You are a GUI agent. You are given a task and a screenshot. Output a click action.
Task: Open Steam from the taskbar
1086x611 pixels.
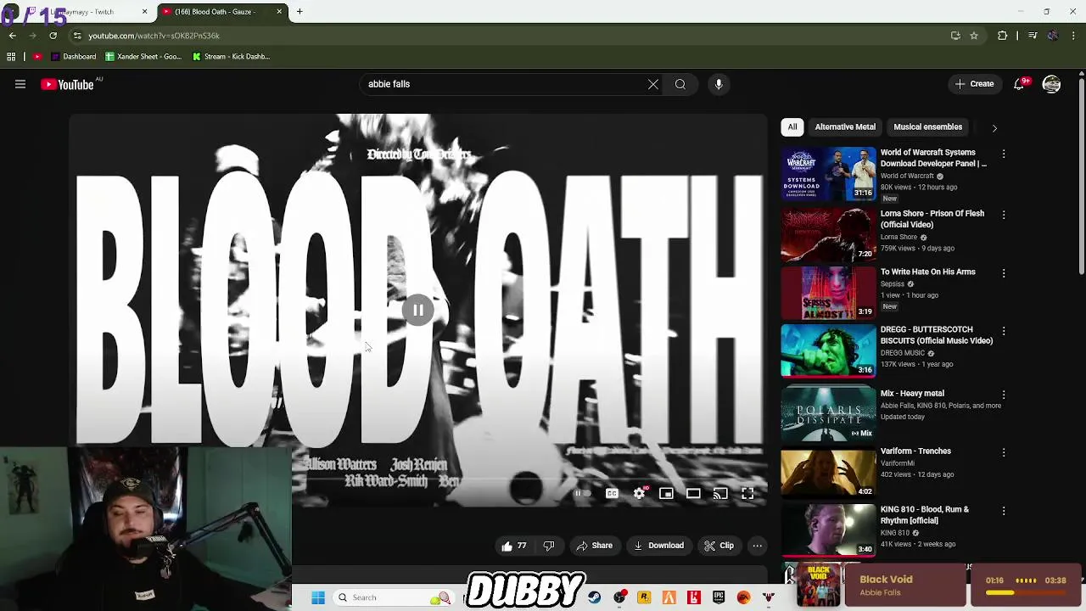click(x=595, y=597)
